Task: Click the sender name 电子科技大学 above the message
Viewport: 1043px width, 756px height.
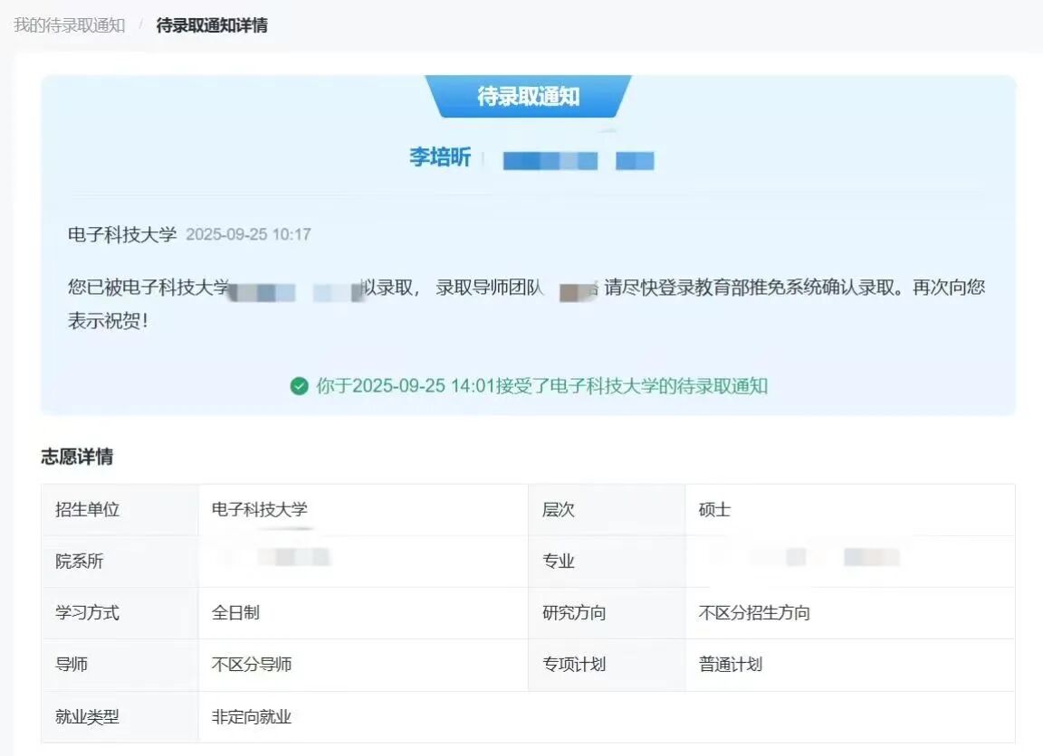Action: click(121, 234)
